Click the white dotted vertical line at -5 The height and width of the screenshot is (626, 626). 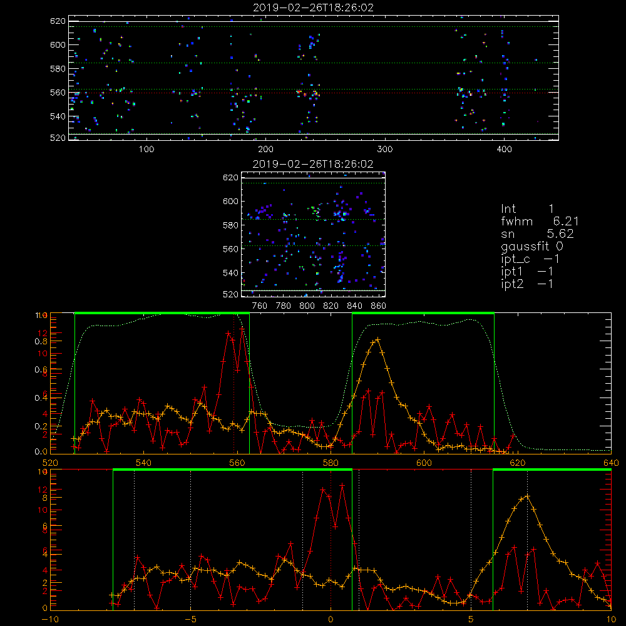tap(190, 540)
